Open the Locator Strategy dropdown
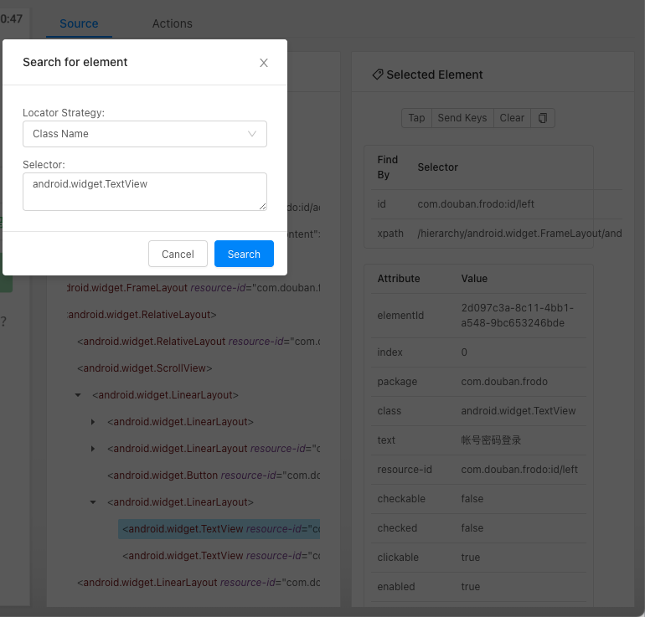The height and width of the screenshot is (617, 645). pos(144,134)
